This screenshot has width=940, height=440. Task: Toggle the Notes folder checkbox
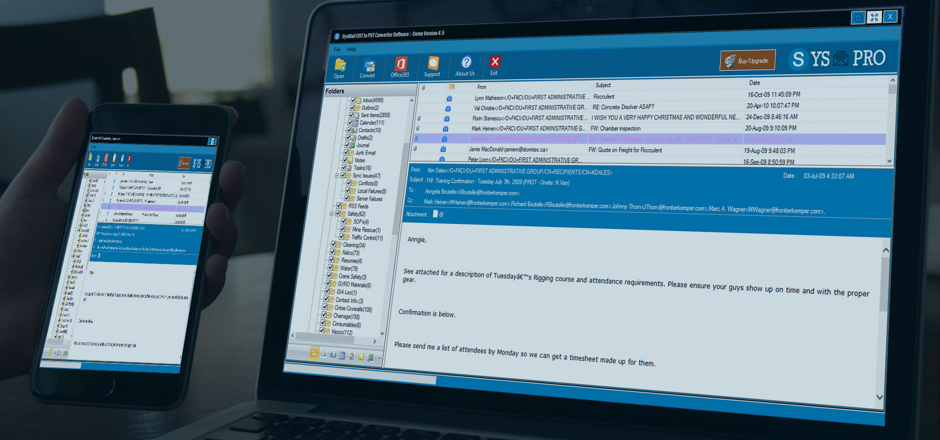345,160
